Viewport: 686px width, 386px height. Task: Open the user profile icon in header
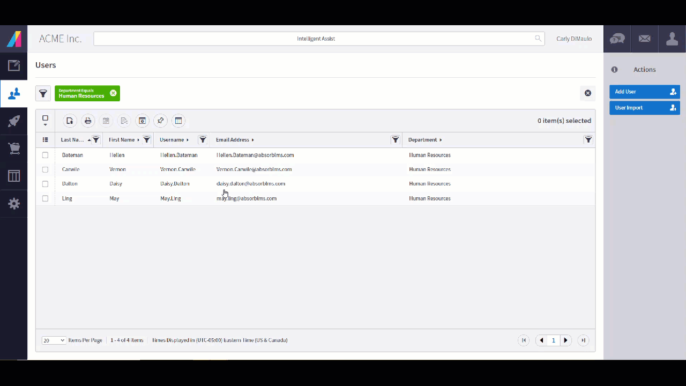672,39
